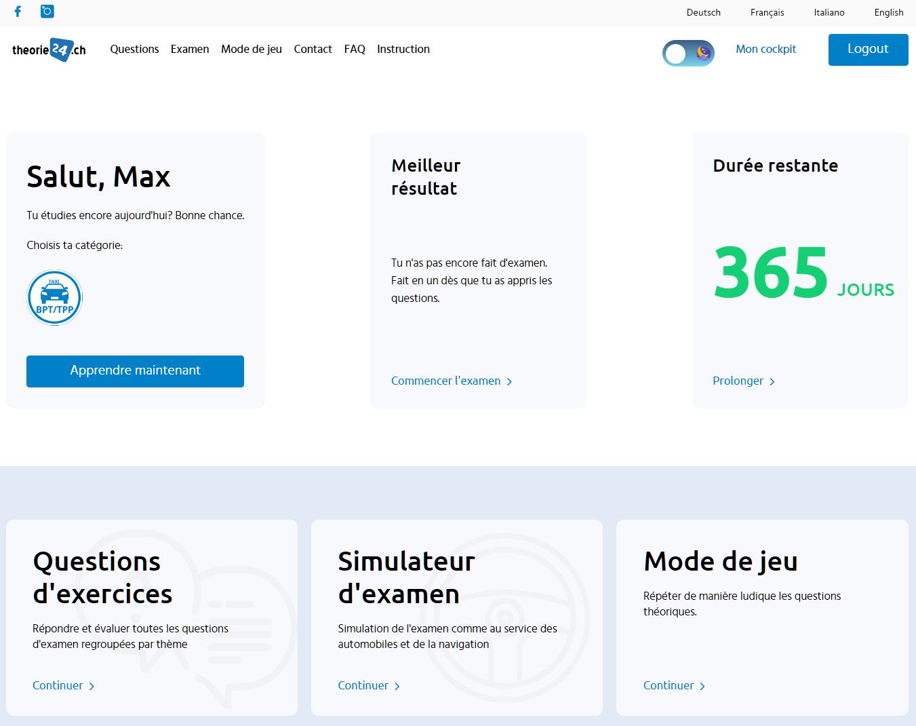Click the chevron beside Continuer under Mode de jeu
The height and width of the screenshot is (726, 916).
703,686
